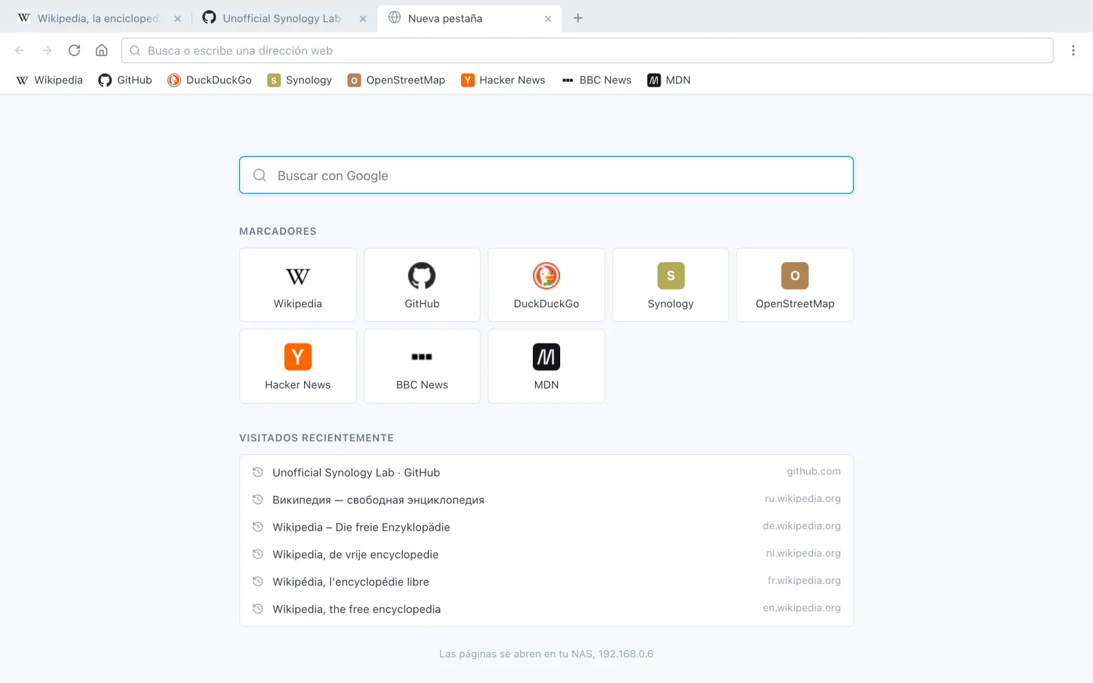Open GitHub from the bookmarks bar
This screenshot has width=1093, height=683.
[x=125, y=81]
